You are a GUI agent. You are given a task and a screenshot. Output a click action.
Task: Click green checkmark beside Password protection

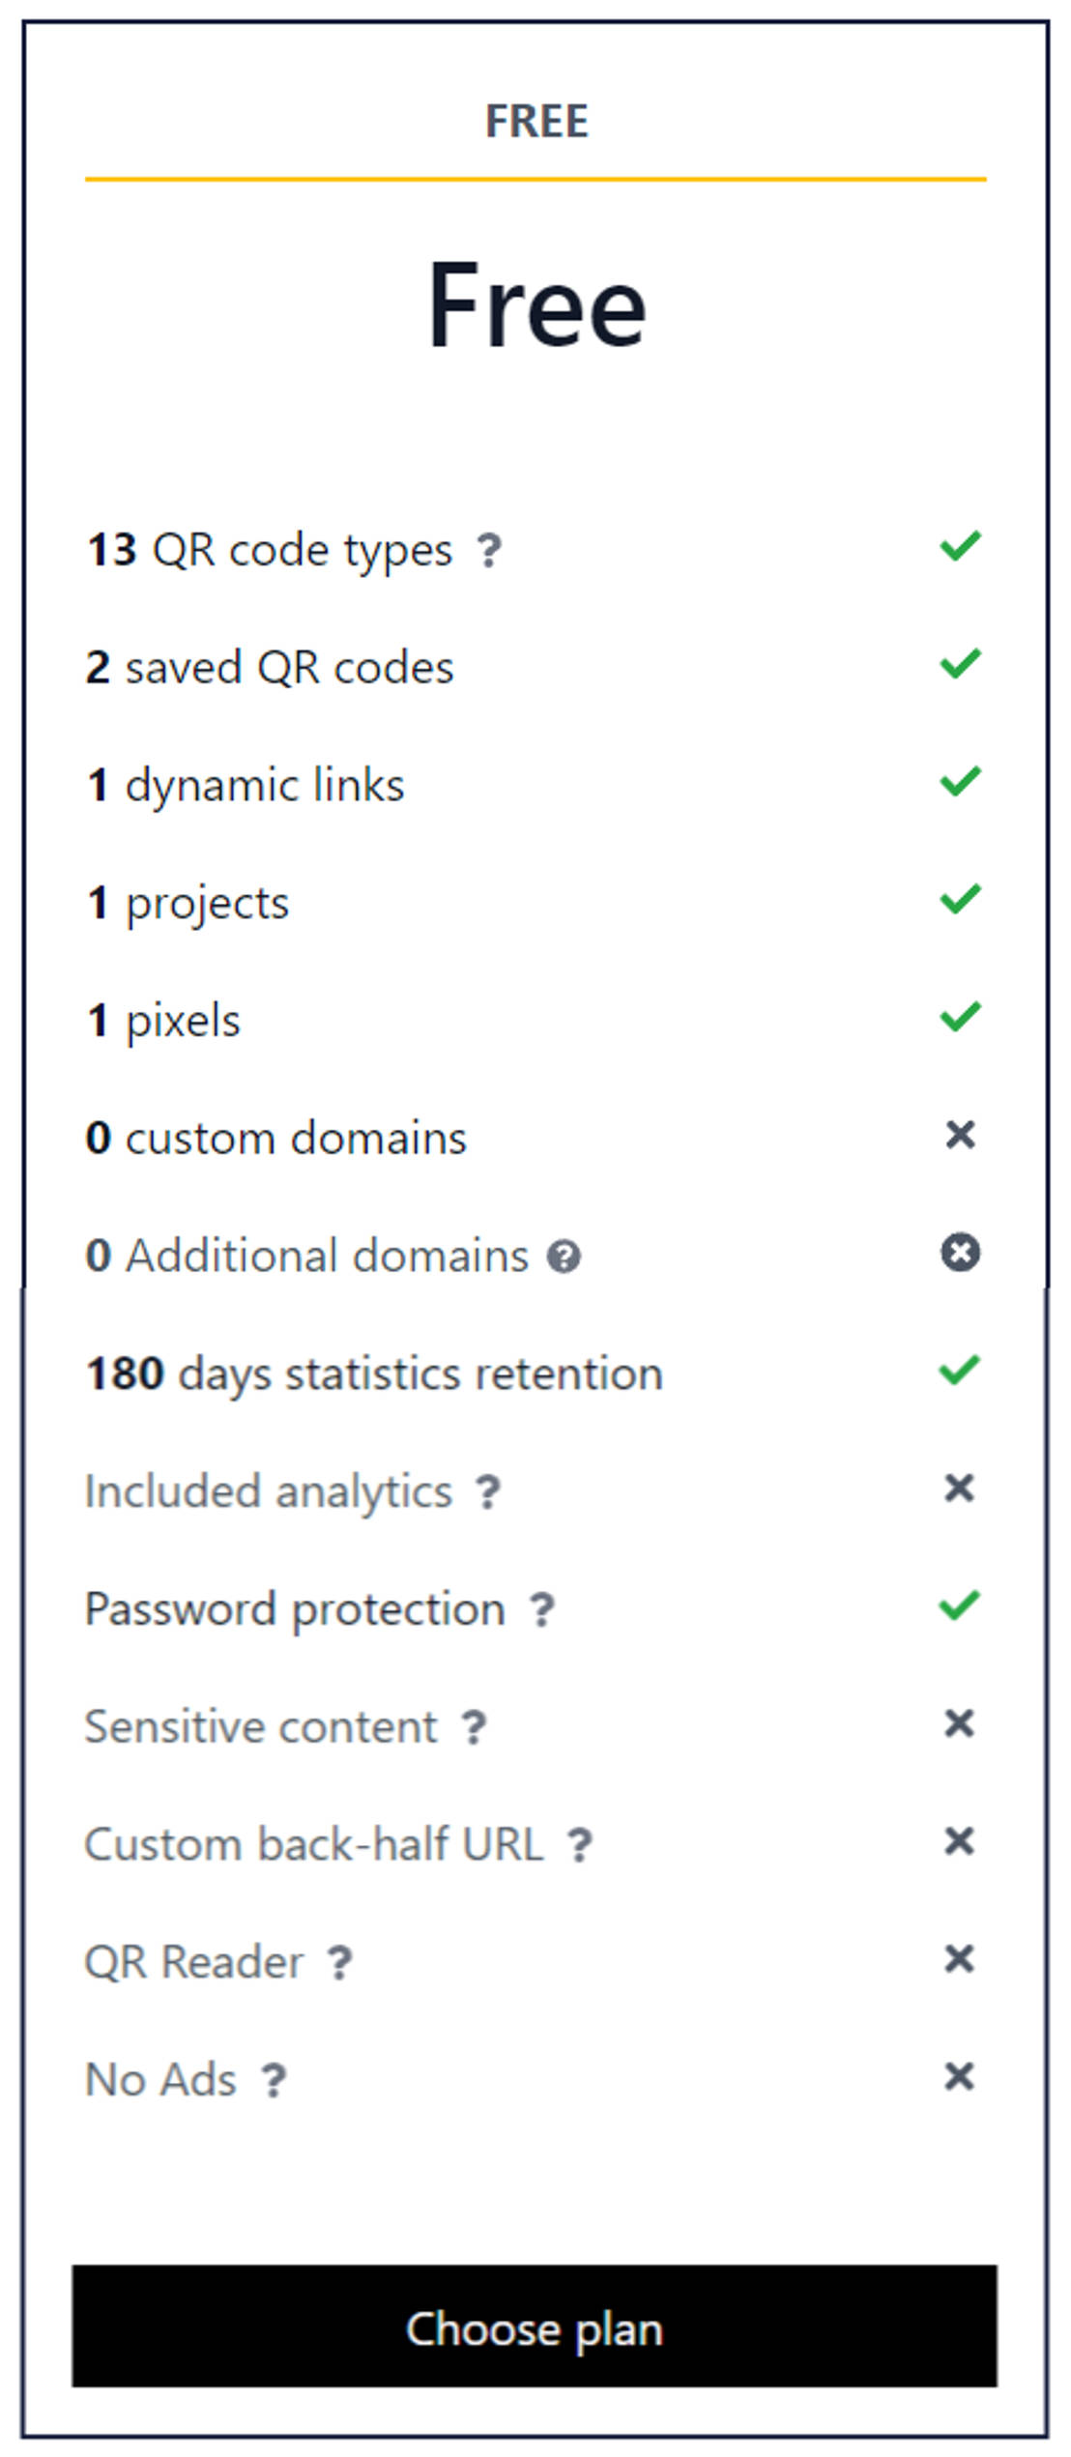pyautogui.click(x=960, y=1605)
